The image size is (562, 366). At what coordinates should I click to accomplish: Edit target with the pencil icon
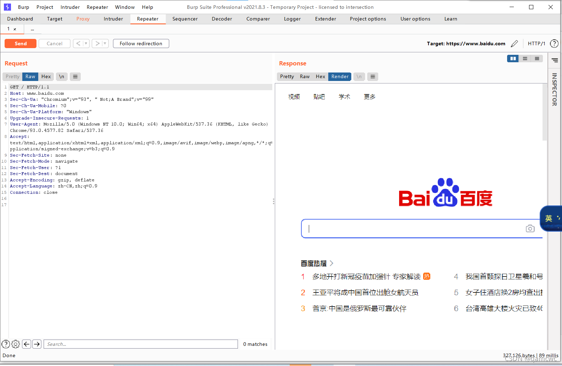515,43
